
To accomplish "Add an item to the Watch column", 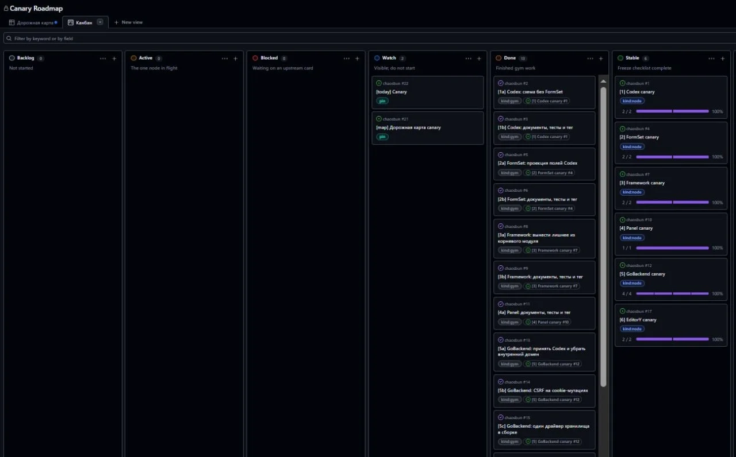I will (479, 58).
